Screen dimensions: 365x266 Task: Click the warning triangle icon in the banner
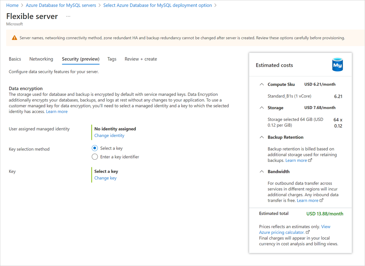pyautogui.click(x=14, y=38)
